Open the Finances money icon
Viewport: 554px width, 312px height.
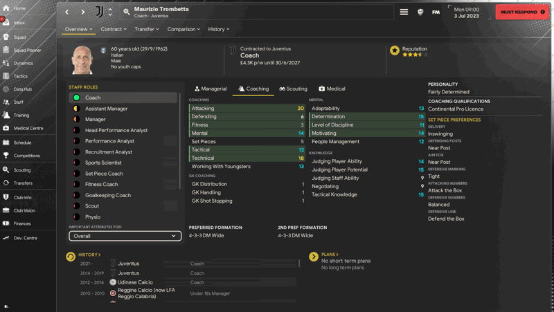coord(6,223)
